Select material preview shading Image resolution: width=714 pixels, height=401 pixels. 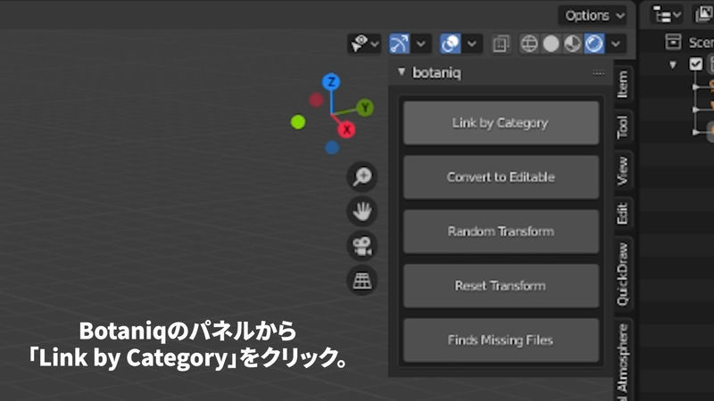pyautogui.click(x=572, y=44)
